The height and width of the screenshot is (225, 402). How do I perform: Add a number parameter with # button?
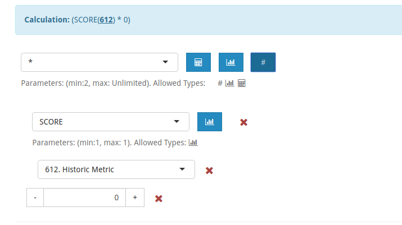point(263,62)
